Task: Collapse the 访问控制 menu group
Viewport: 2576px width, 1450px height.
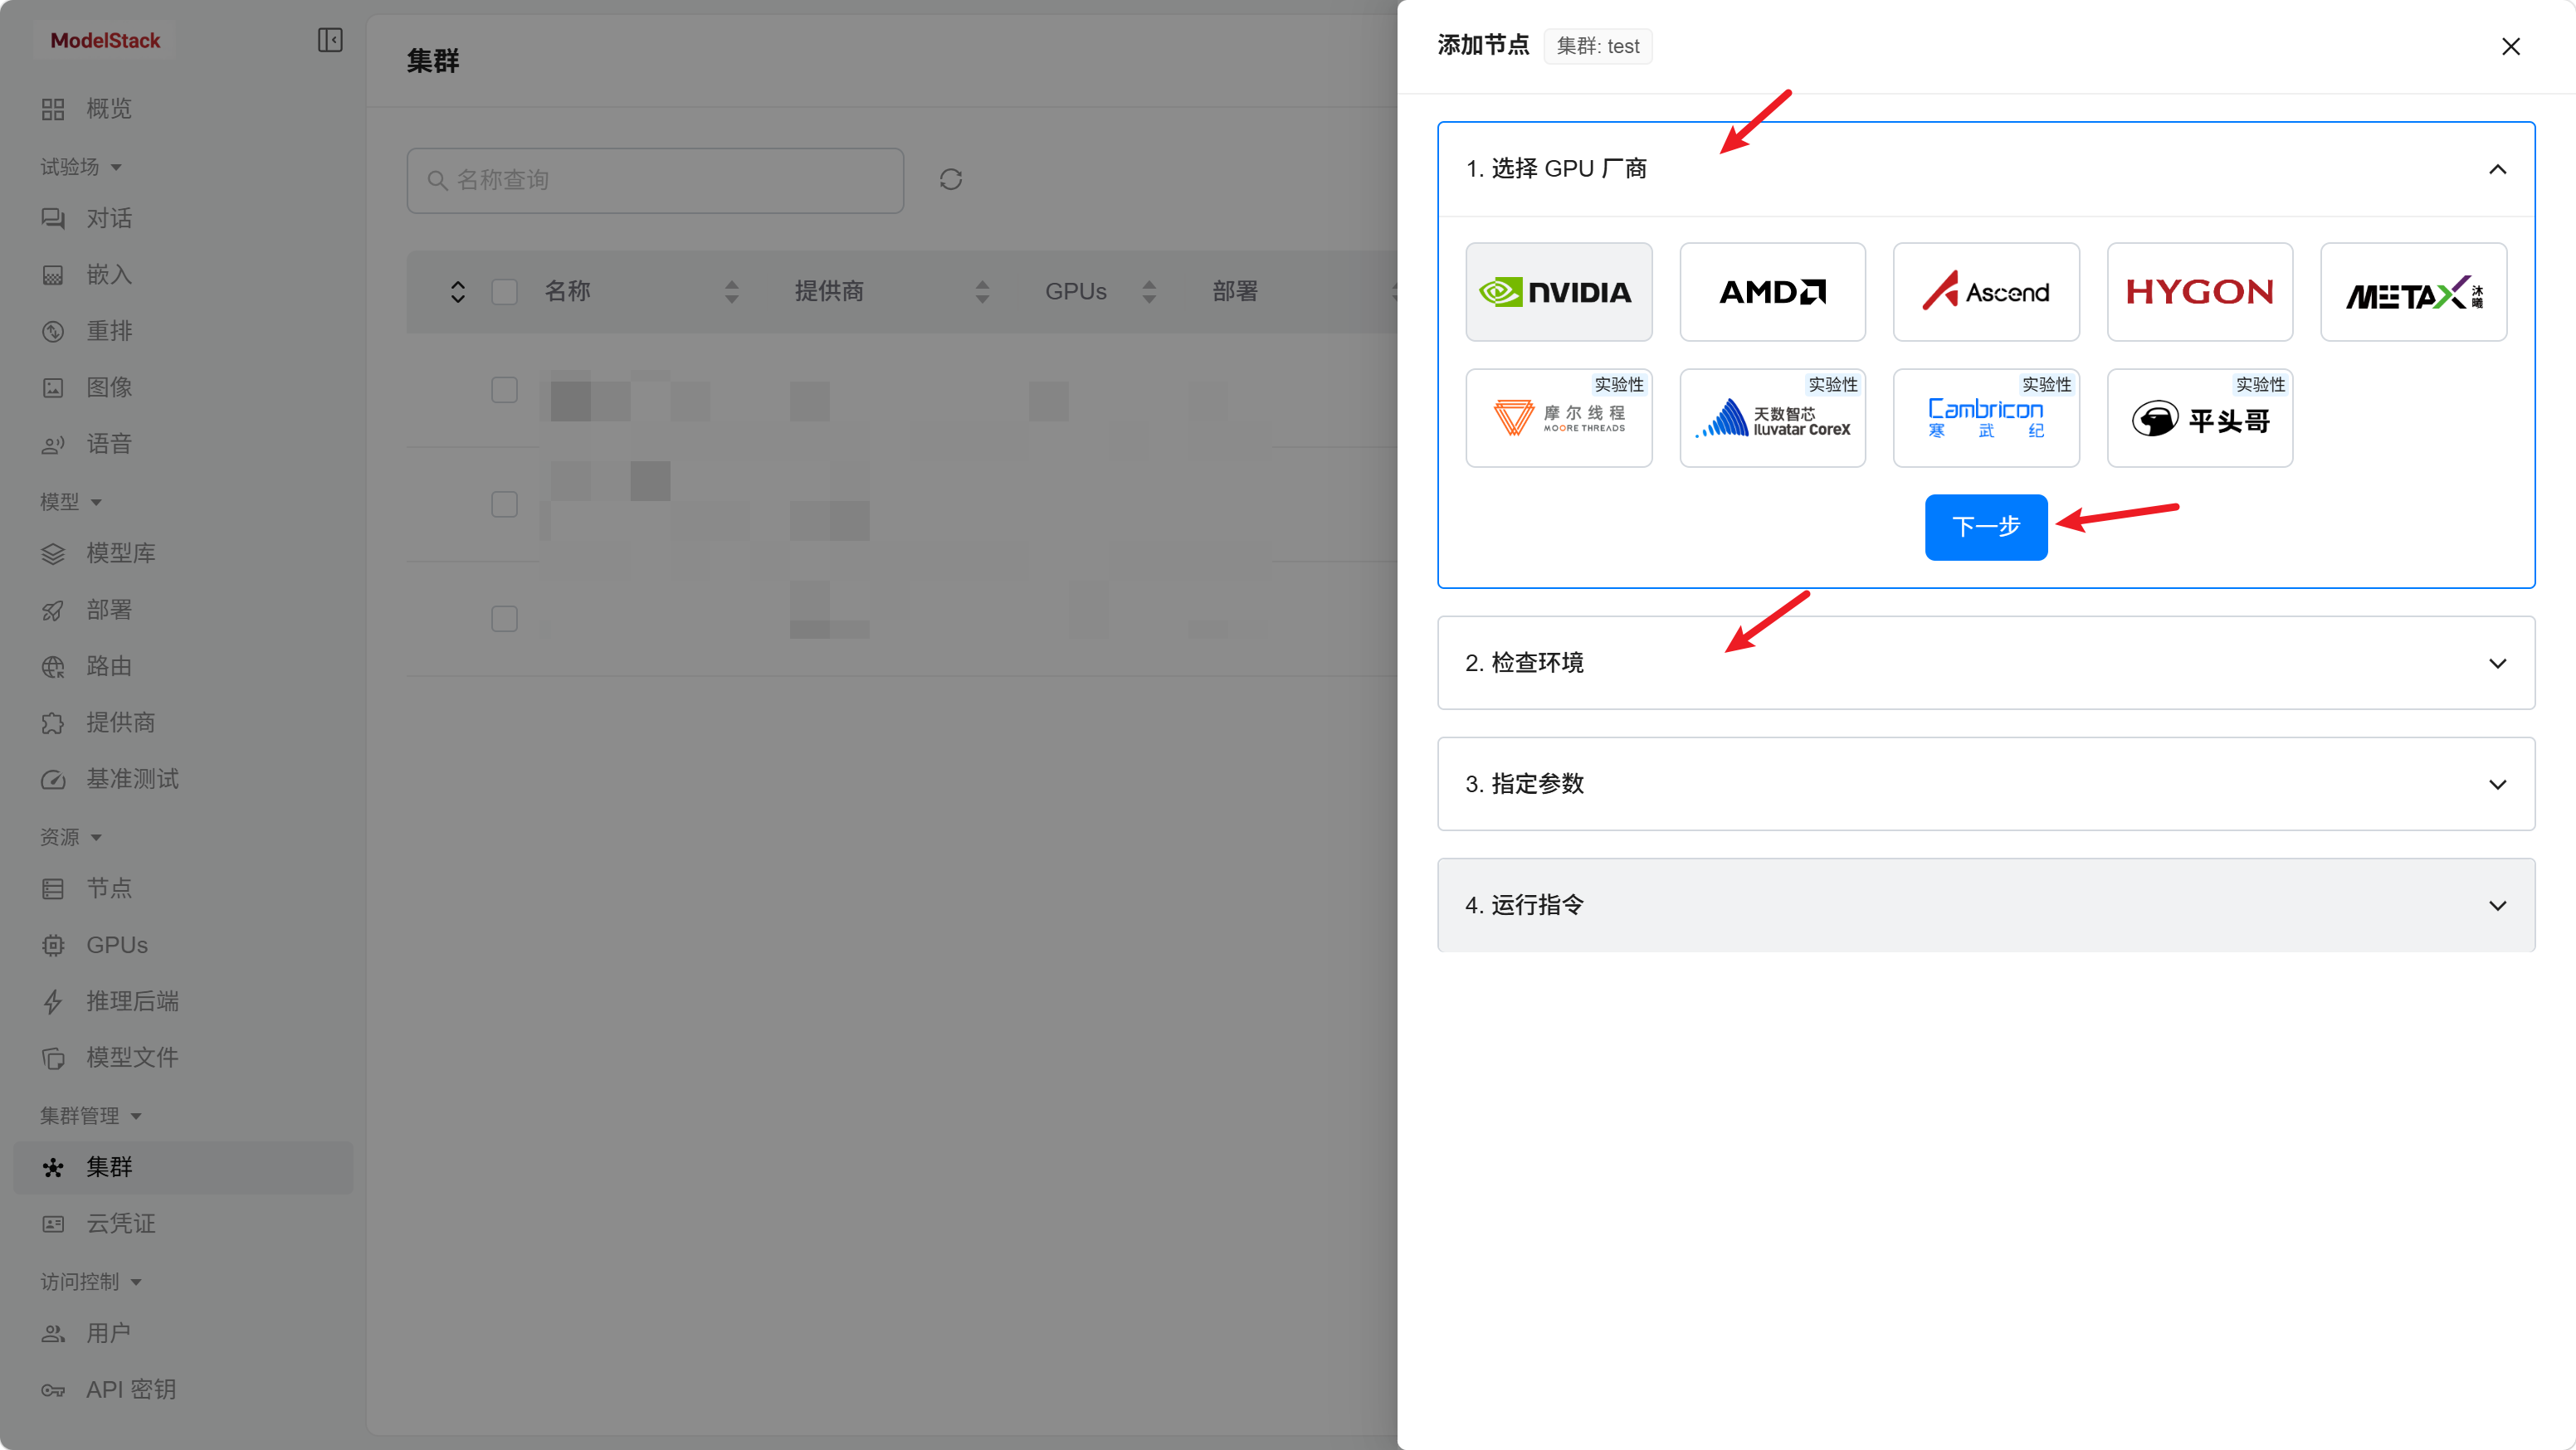Action: [91, 1282]
